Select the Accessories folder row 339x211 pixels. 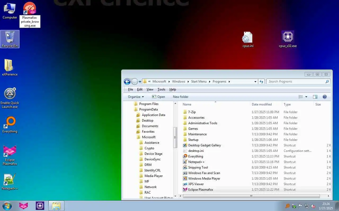256,118
